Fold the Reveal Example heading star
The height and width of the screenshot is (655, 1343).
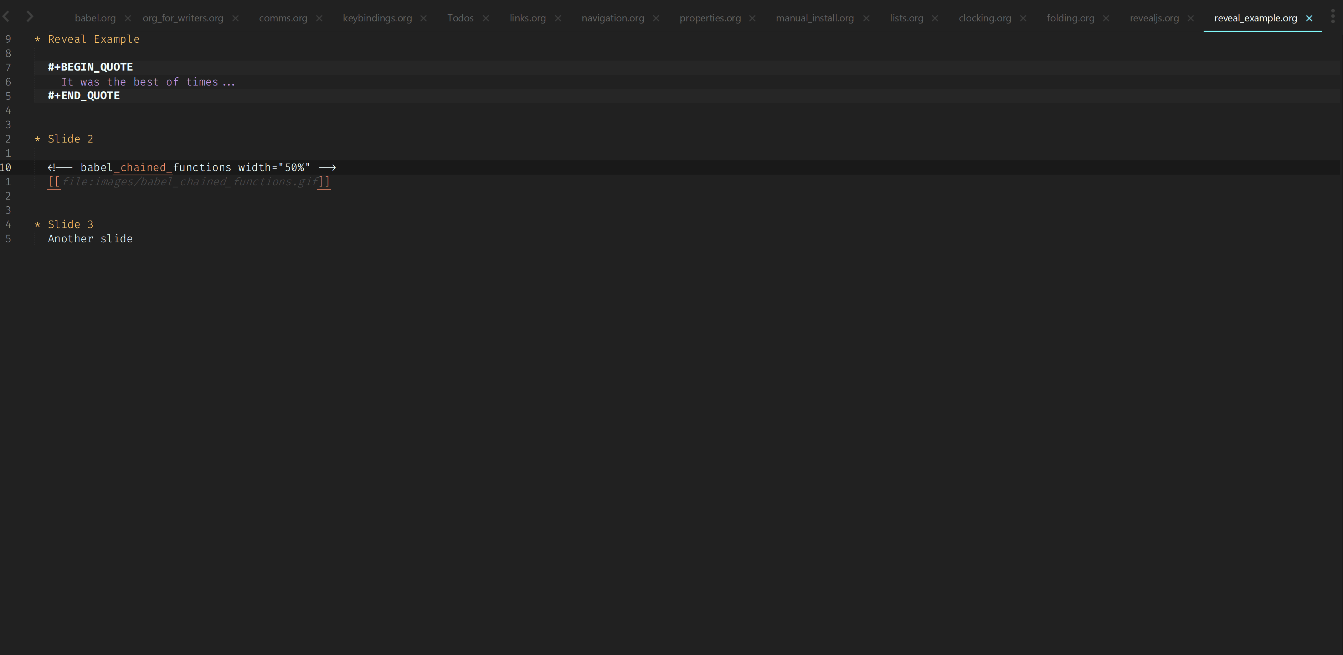(x=37, y=40)
